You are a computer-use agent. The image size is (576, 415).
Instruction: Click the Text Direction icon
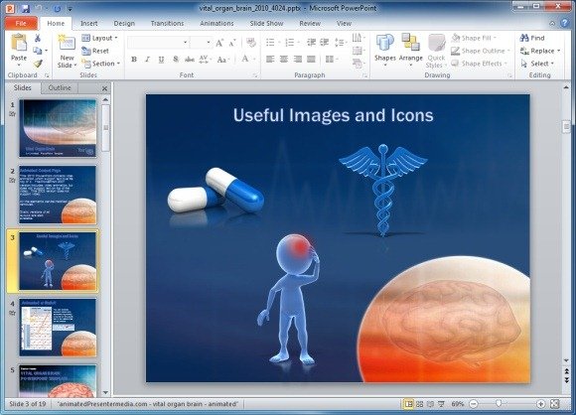click(x=359, y=38)
